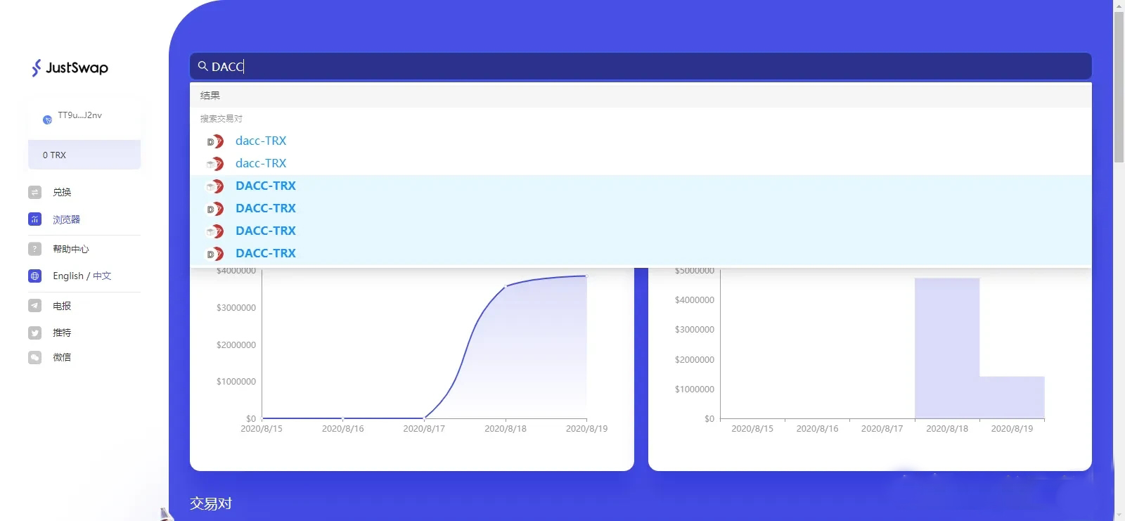
Task: Click the scrollbar up arrow
Action: (1119, 6)
